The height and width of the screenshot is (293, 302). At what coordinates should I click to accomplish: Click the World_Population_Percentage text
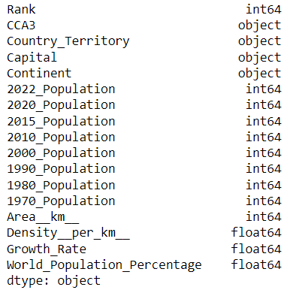point(104,265)
